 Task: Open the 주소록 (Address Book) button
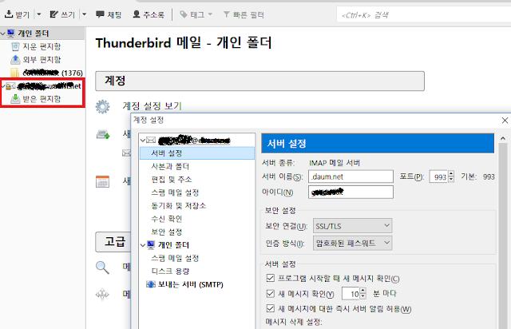149,14
